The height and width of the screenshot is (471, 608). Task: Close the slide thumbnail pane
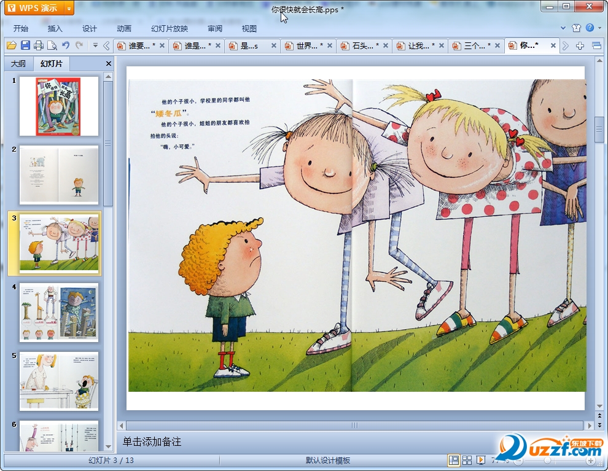pos(109,64)
